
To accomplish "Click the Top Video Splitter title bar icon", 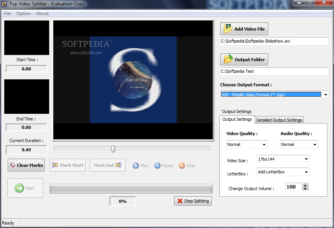I will point(4,4).
